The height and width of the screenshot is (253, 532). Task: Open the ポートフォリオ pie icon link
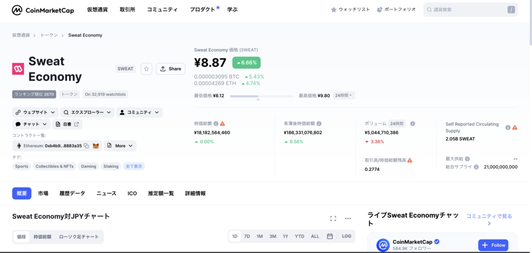pyautogui.click(x=396, y=9)
